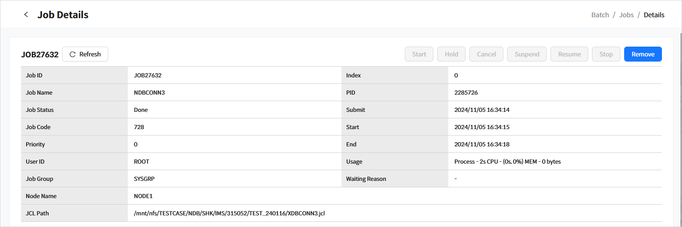
Task: Go to Batch in the breadcrumb
Action: [600, 15]
